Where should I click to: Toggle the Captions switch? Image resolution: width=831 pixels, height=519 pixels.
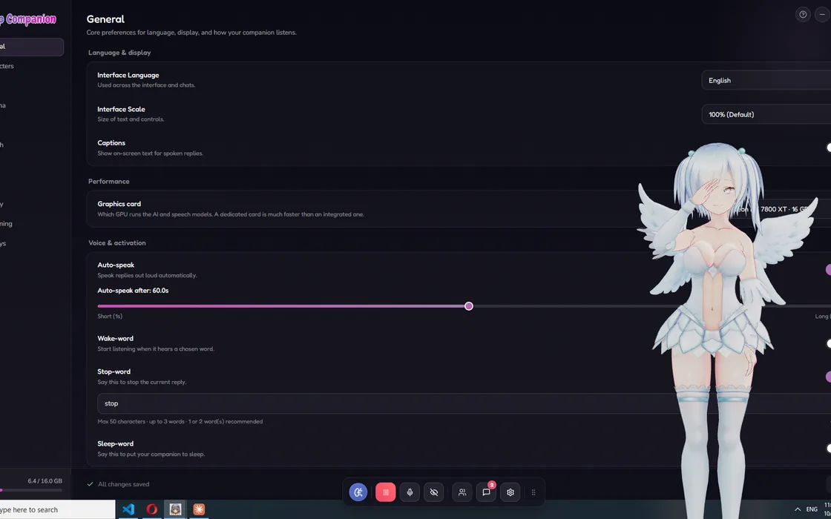click(828, 148)
